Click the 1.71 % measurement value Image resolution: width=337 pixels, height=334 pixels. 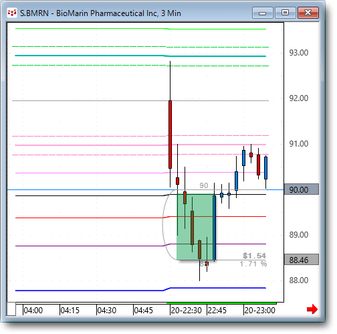click(253, 264)
